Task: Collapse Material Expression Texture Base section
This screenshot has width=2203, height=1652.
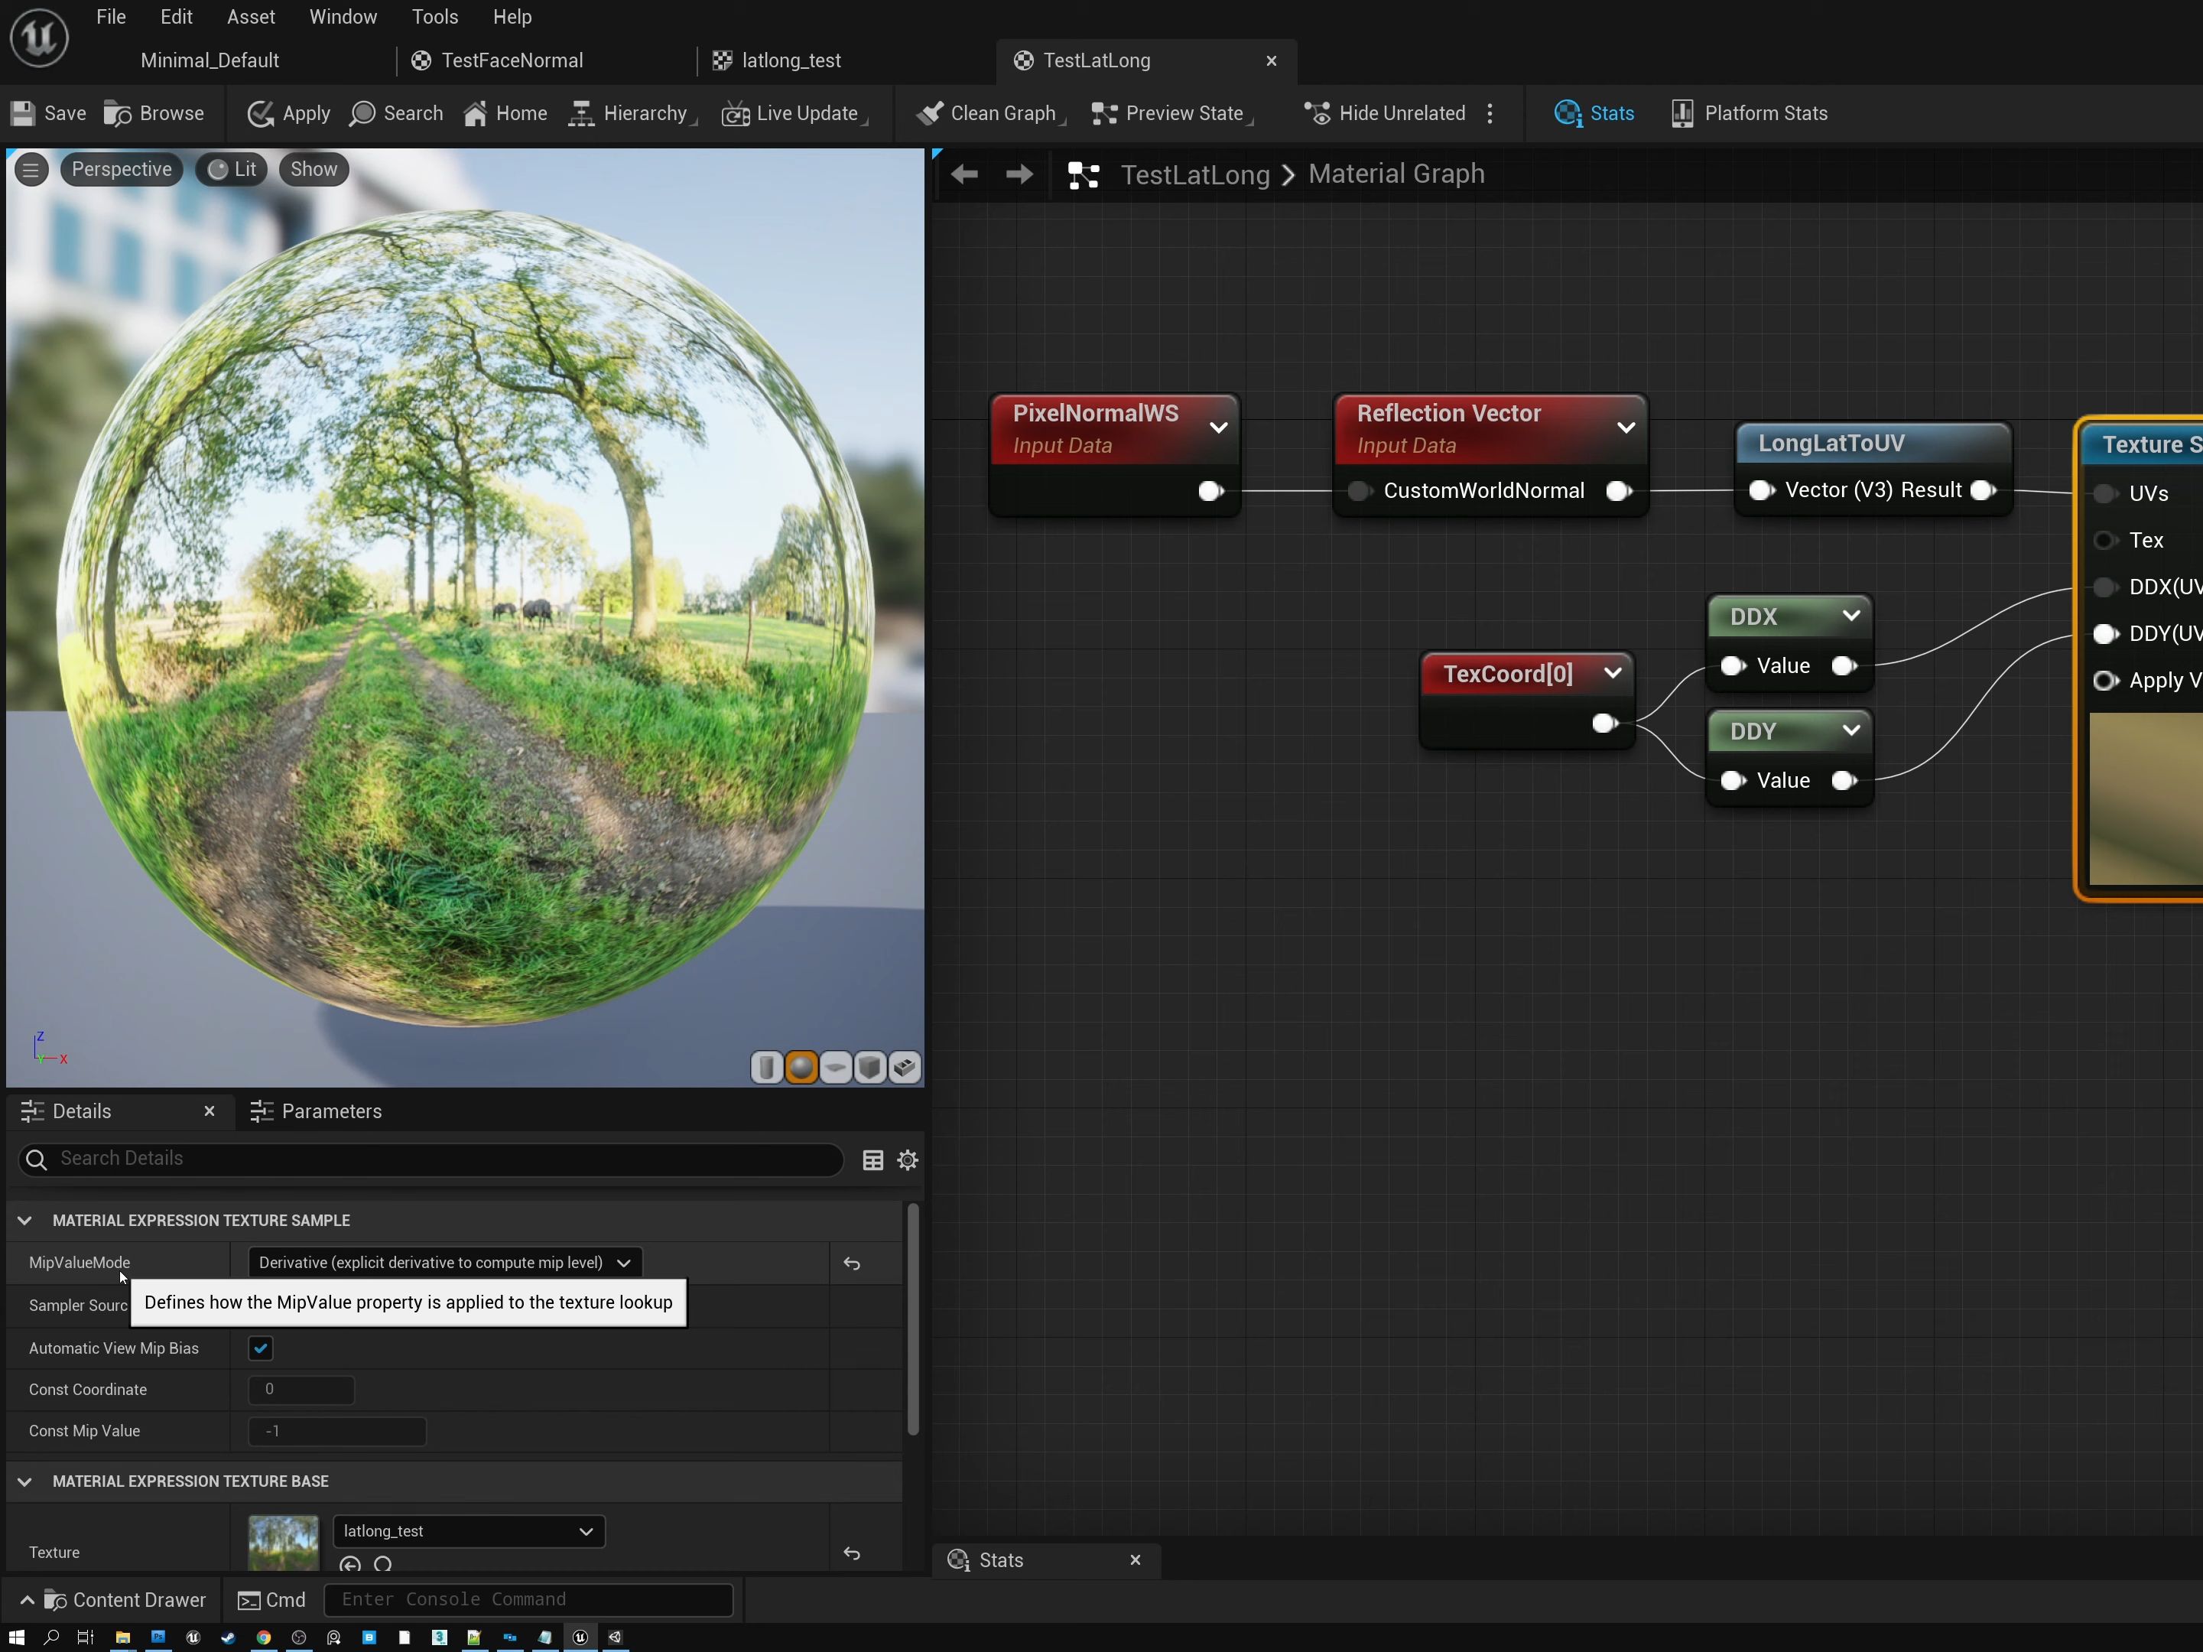Action: (x=25, y=1483)
